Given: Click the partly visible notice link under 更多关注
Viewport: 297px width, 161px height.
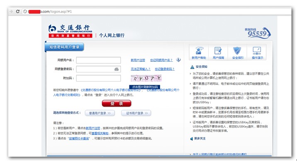Looking at the screenshot, I should (220, 154).
